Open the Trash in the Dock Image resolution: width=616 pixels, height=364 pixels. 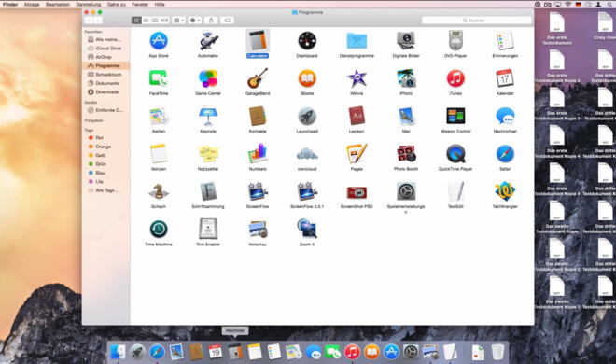(497, 352)
